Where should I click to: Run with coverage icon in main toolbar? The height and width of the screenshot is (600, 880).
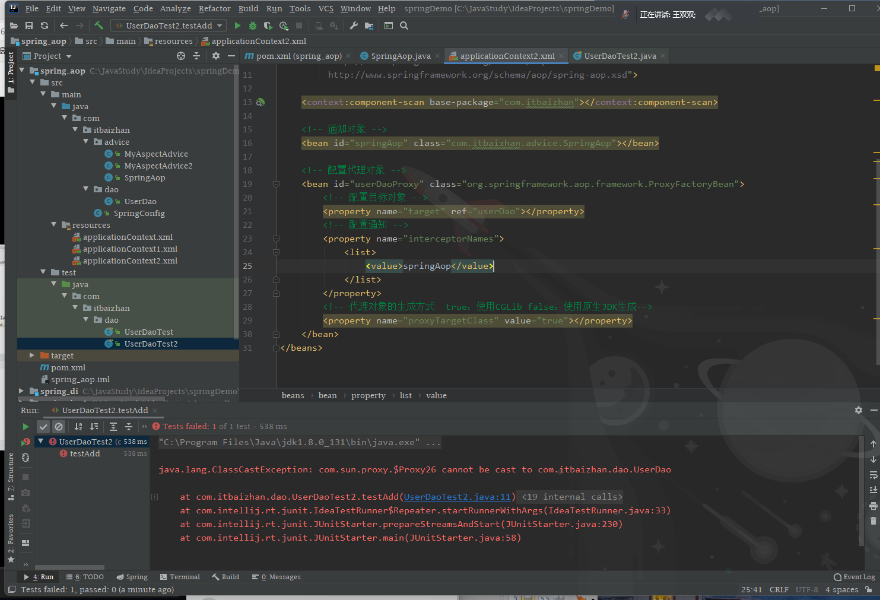tap(268, 26)
